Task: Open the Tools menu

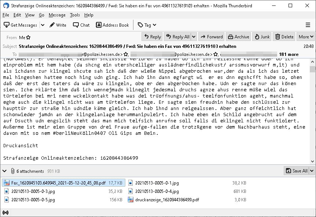Action: pyautogui.click(x=75, y=15)
